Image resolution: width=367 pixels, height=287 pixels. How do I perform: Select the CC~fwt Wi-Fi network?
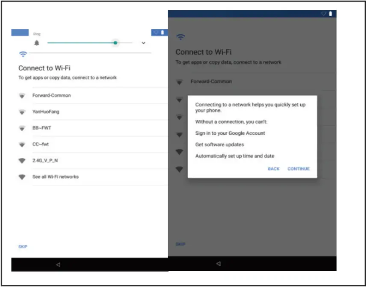click(x=93, y=144)
